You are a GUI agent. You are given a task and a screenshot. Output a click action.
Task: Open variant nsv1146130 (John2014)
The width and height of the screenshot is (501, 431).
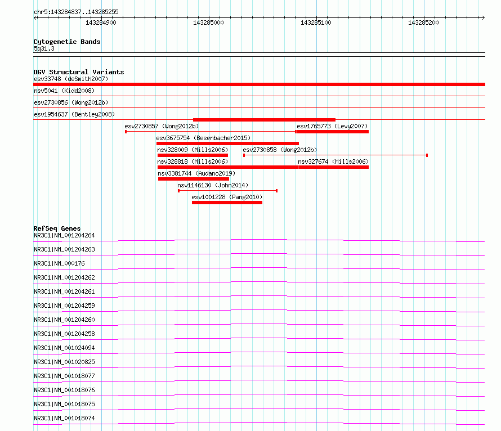213,185
